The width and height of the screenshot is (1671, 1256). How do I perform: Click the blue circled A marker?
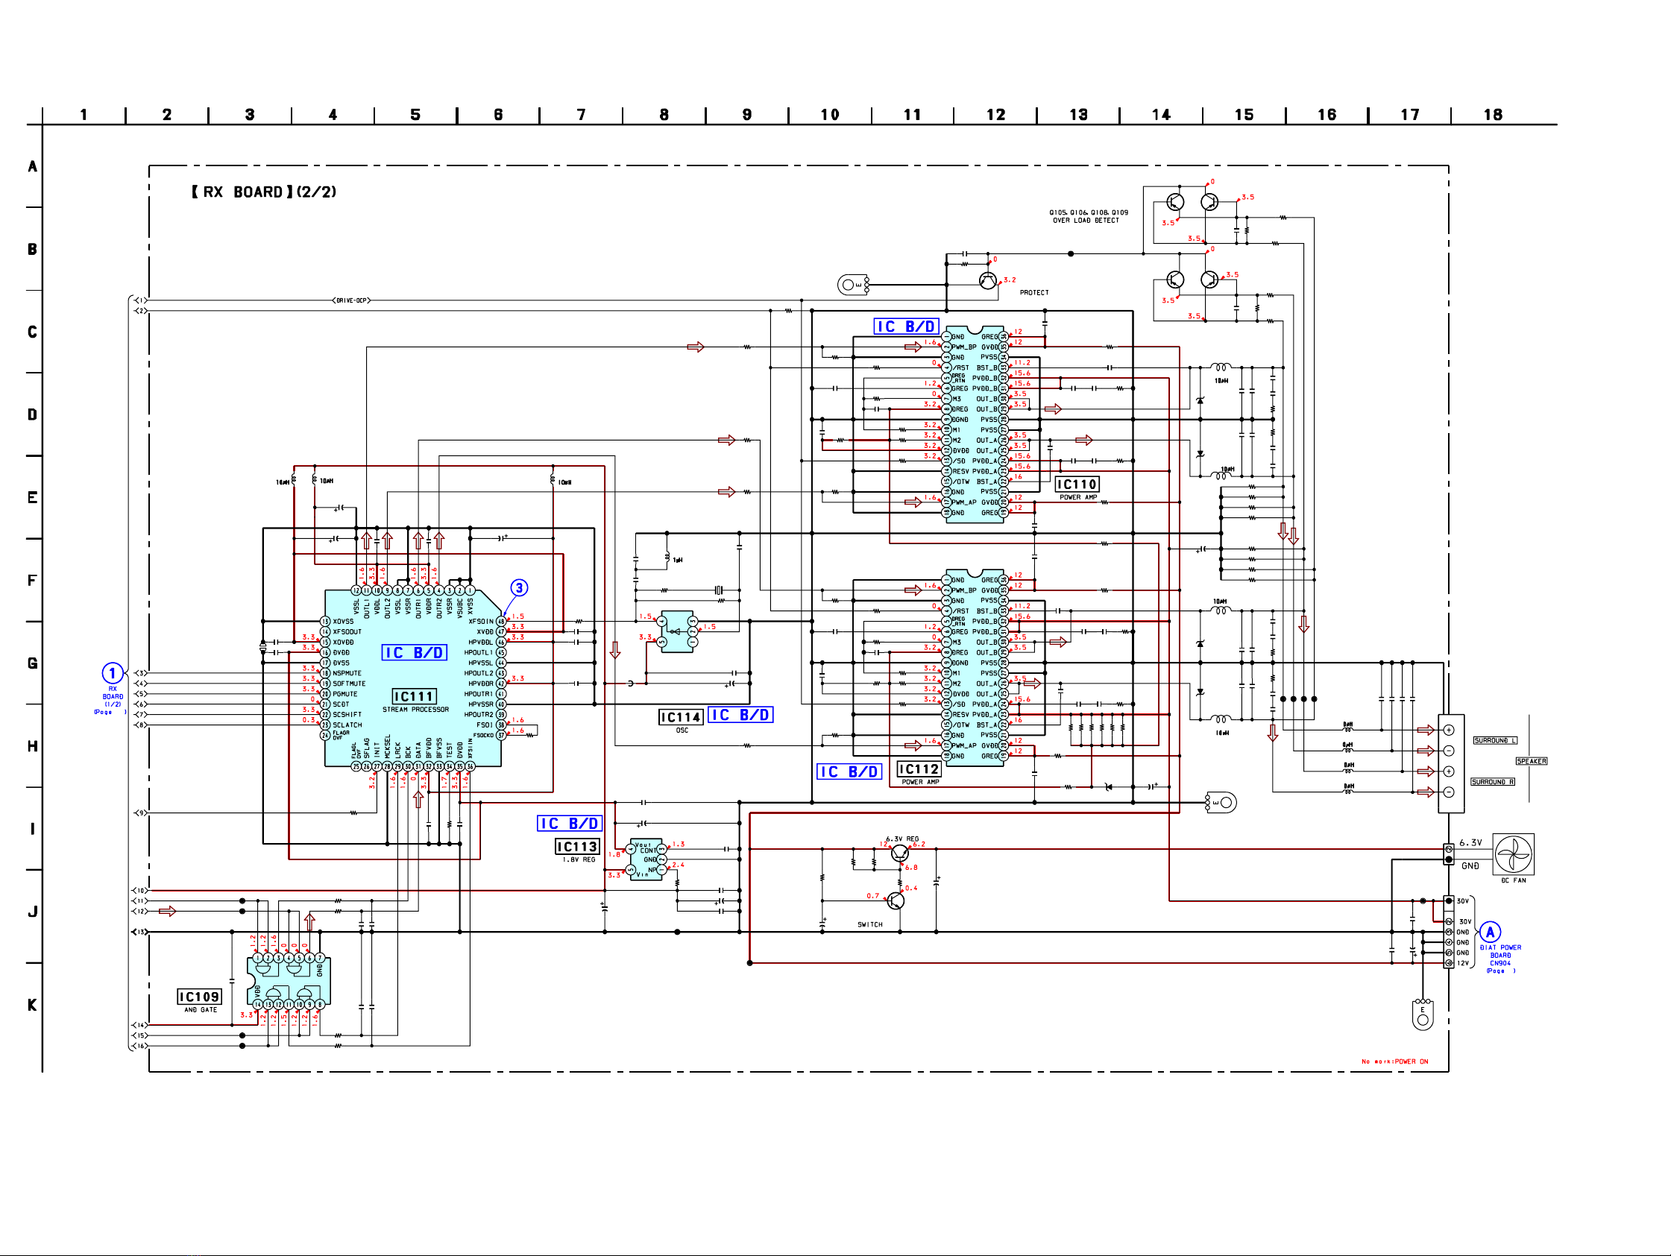tap(1490, 932)
